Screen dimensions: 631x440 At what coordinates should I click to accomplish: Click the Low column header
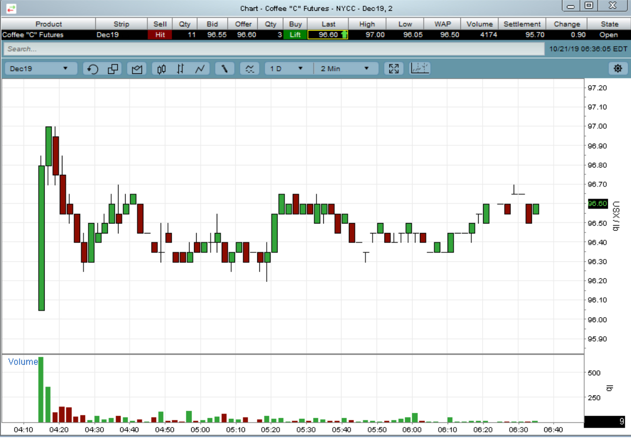coord(405,24)
